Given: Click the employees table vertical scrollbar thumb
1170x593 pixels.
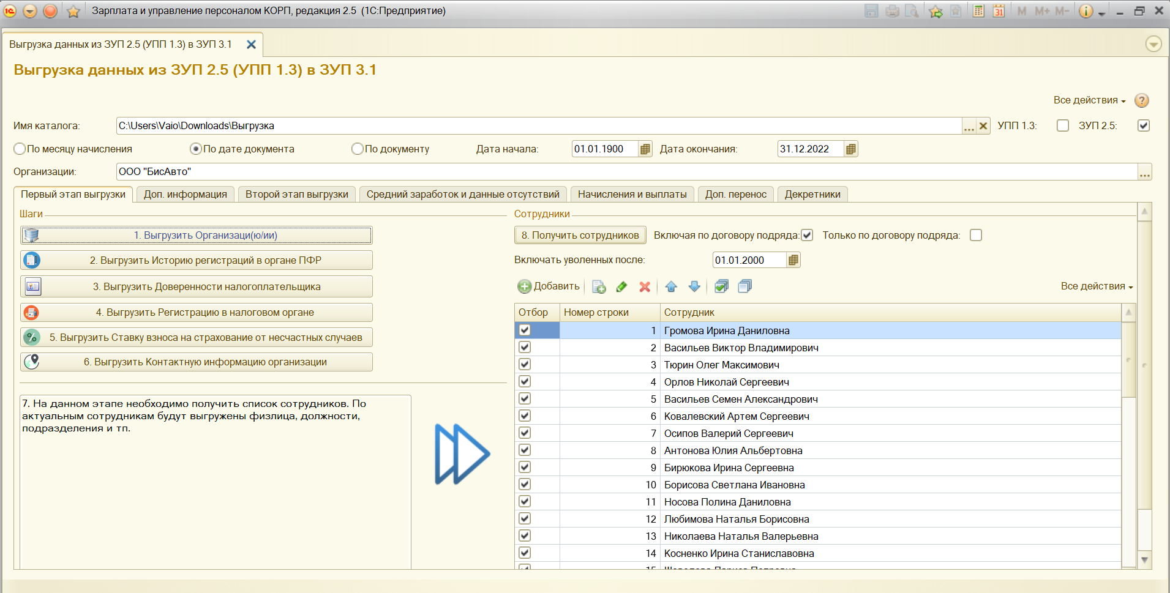Looking at the screenshot, I should (x=1129, y=360).
